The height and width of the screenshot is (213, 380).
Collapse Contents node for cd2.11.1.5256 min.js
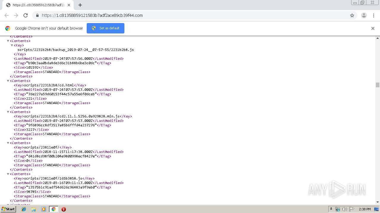(x=8, y=112)
